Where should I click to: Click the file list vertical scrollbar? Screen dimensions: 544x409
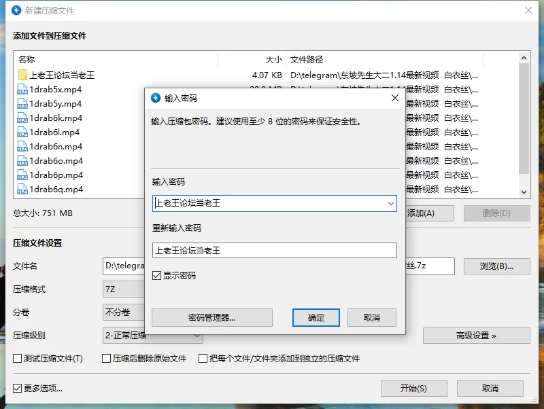click(523, 122)
